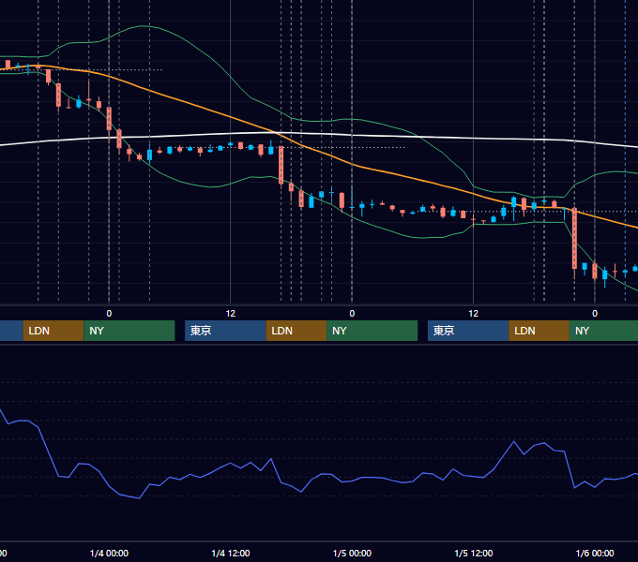Click the NY session block spanning 1/4 00:00
The height and width of the screenshot is (562, 638).
129,331
